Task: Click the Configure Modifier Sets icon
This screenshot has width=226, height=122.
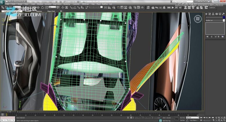Action: tap(223, 37)
